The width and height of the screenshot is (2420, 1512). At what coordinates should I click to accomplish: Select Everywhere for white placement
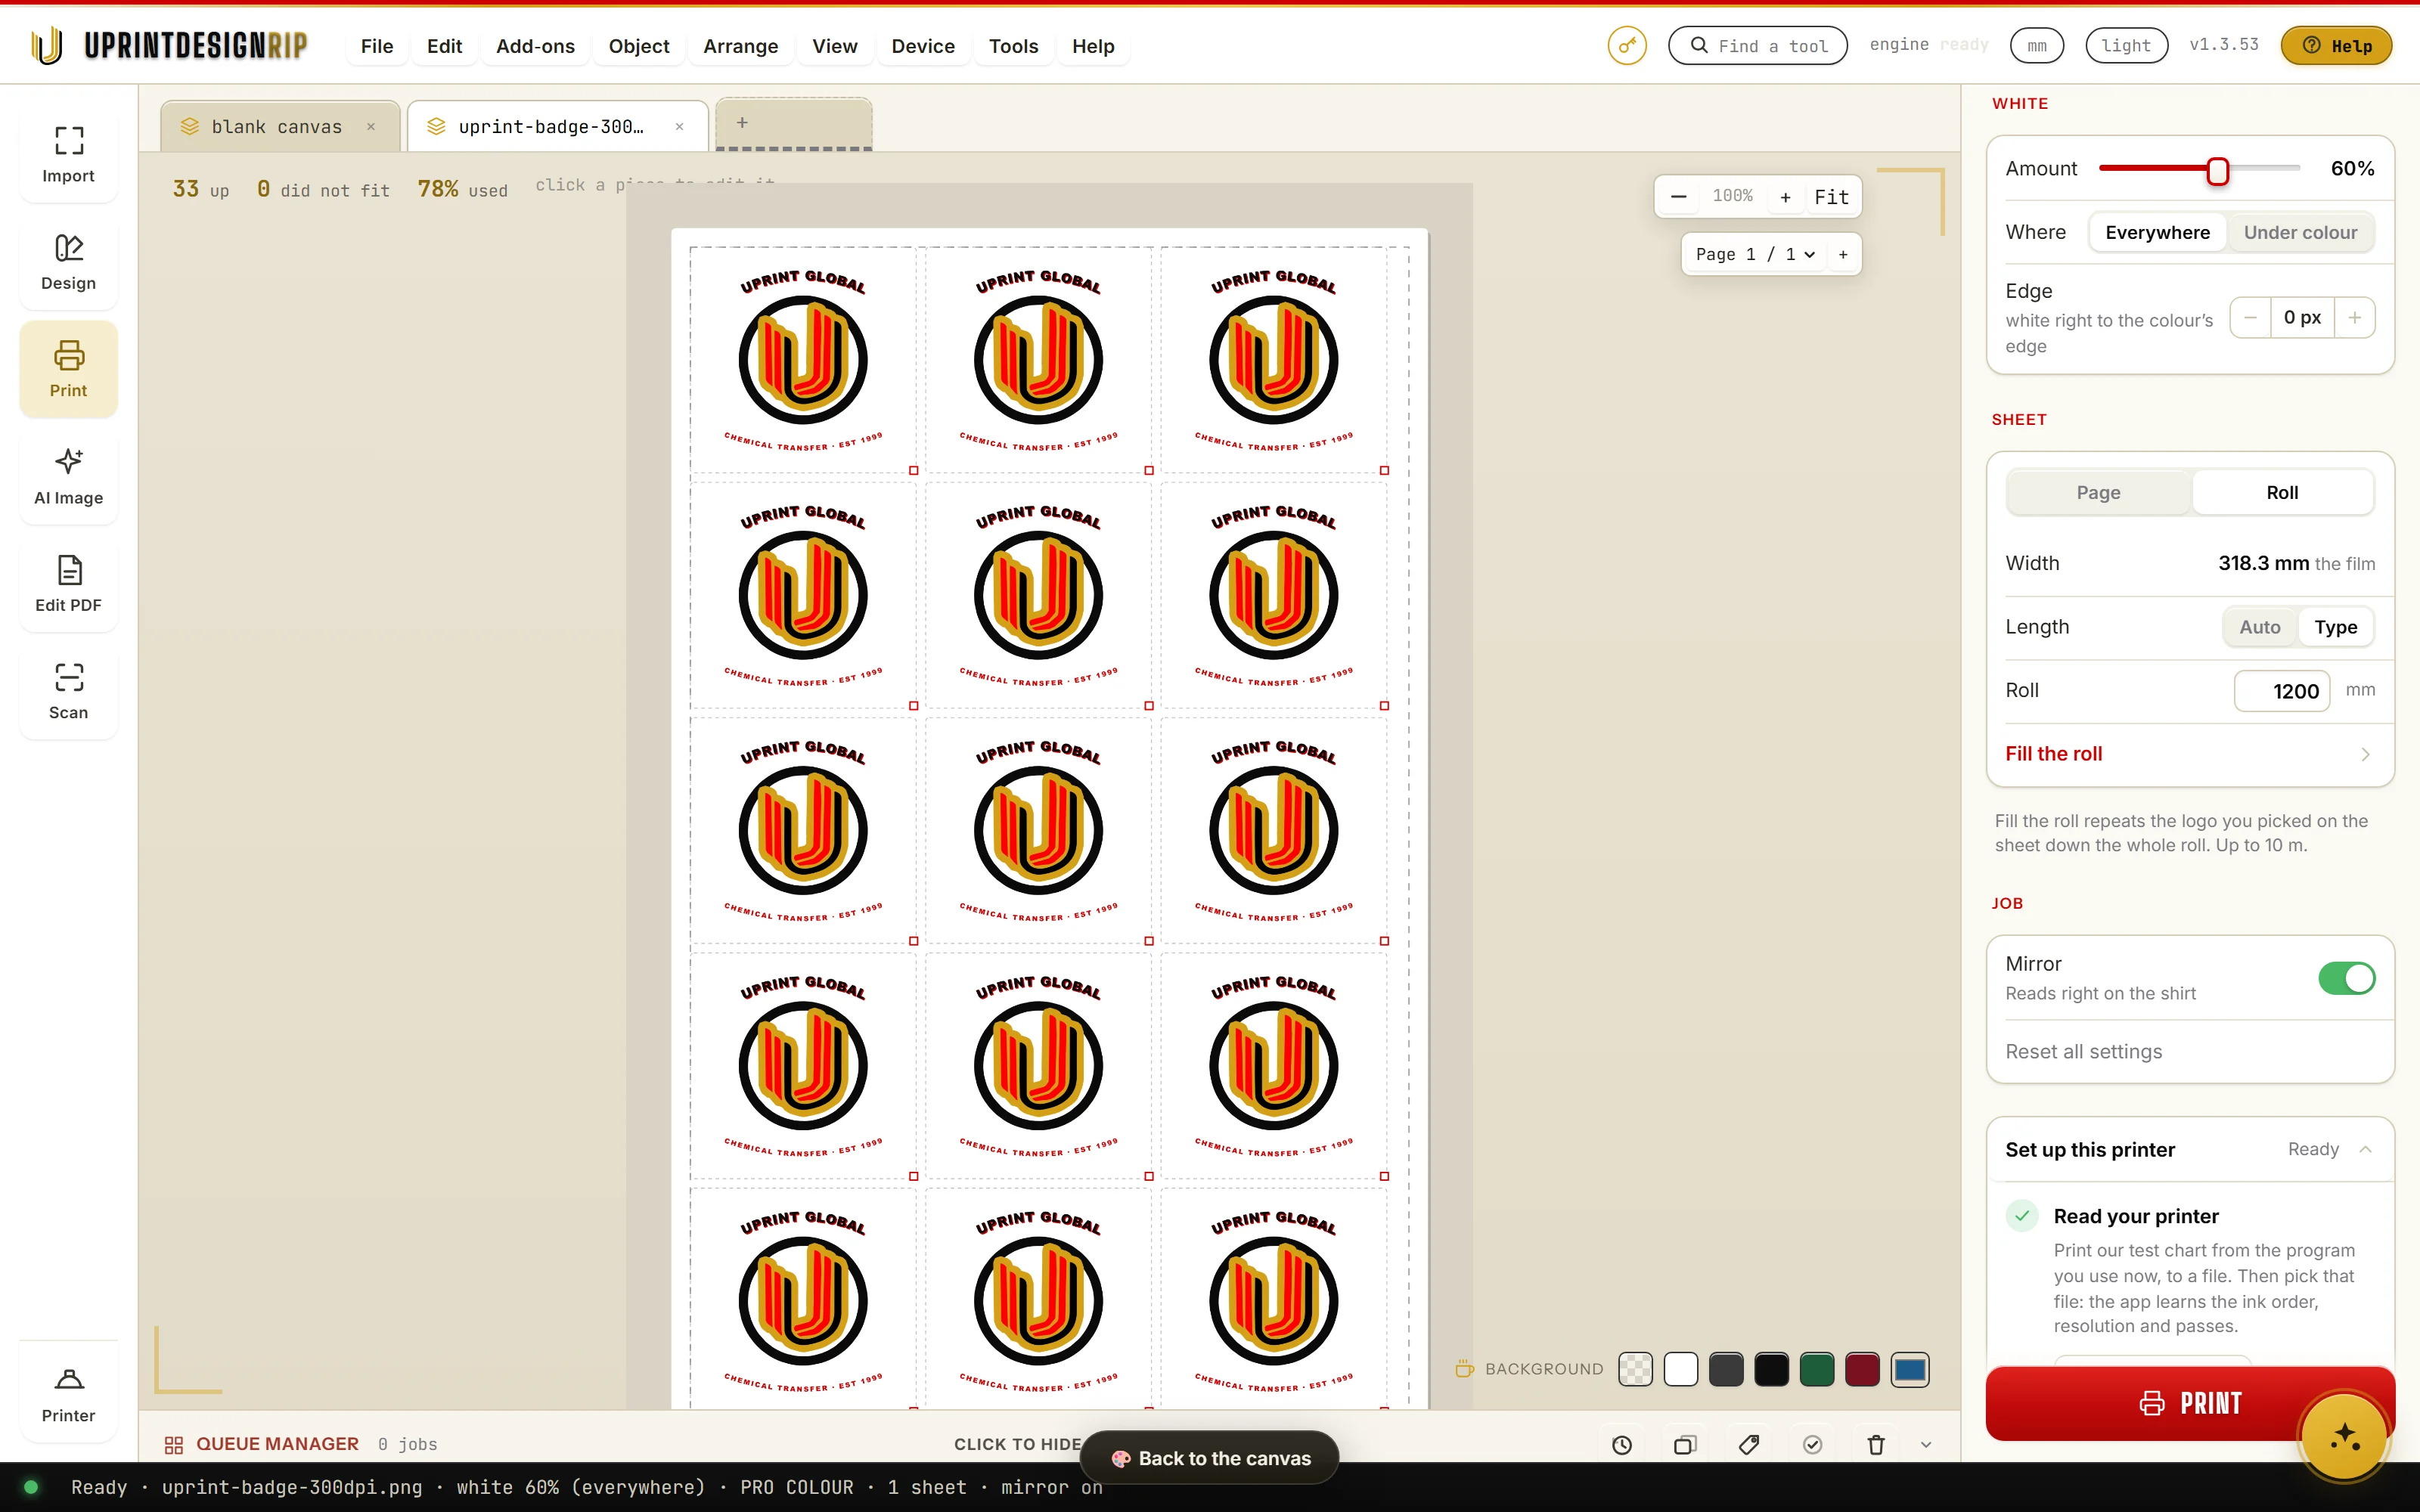pos(2157,232)
